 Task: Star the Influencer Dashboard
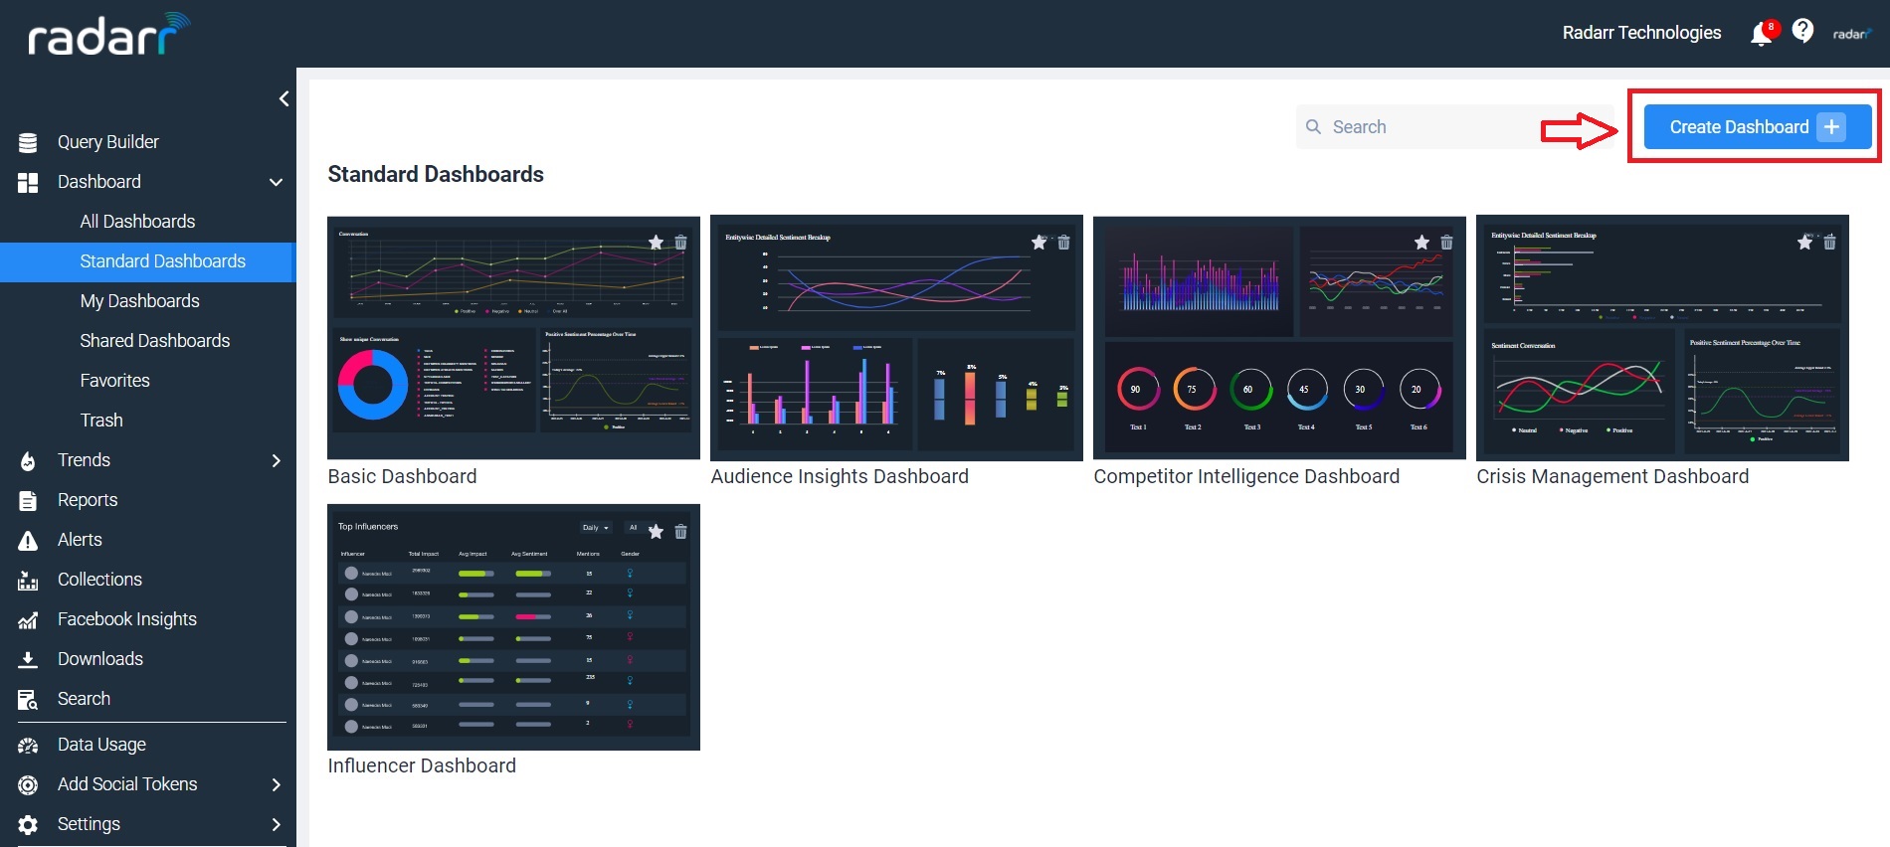[656, 532]
